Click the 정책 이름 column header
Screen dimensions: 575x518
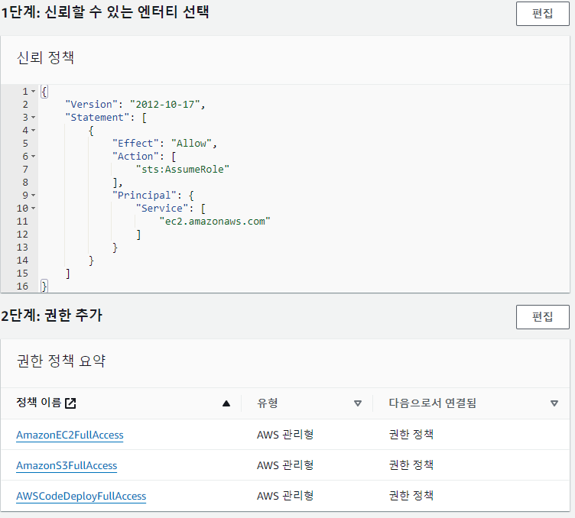(x=38, y=403)
